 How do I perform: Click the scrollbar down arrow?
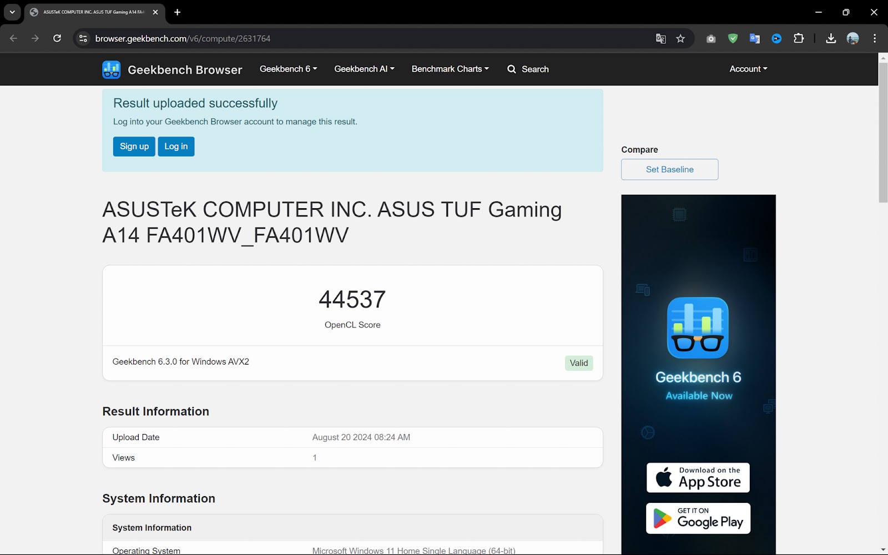[x=883, y=549]
